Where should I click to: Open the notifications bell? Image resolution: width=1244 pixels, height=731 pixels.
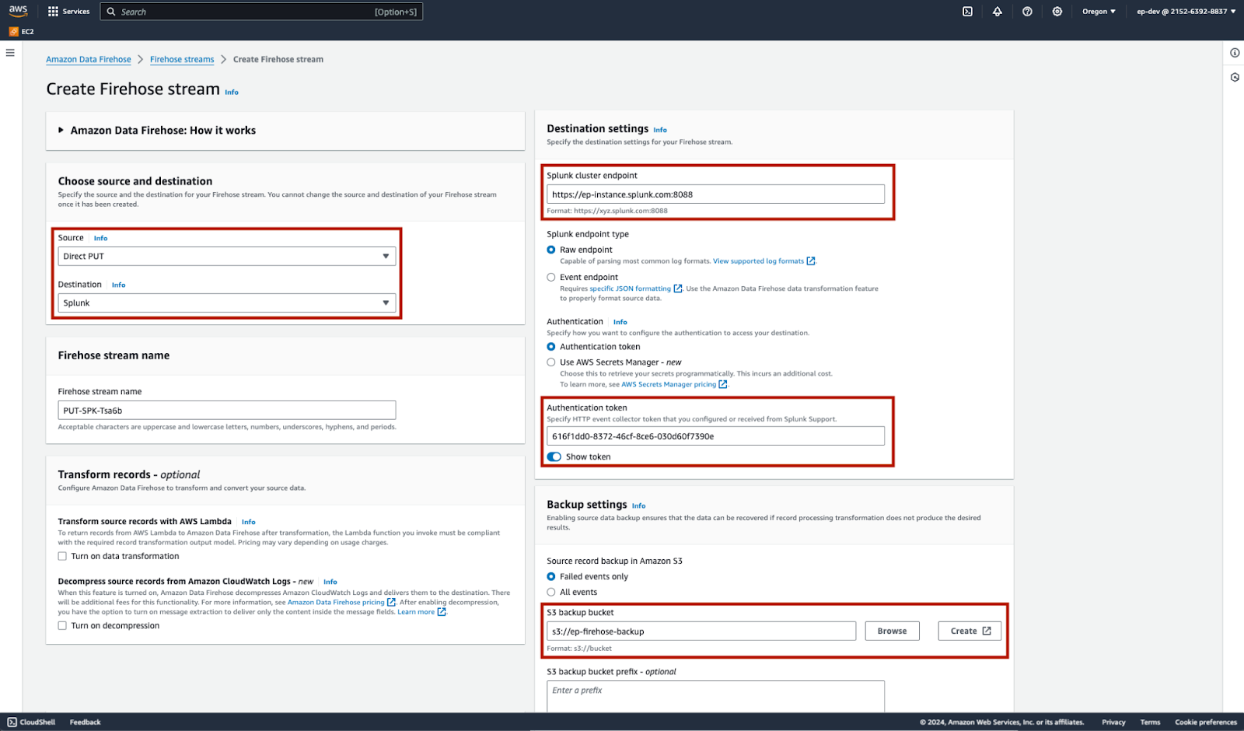click(998, 12)
